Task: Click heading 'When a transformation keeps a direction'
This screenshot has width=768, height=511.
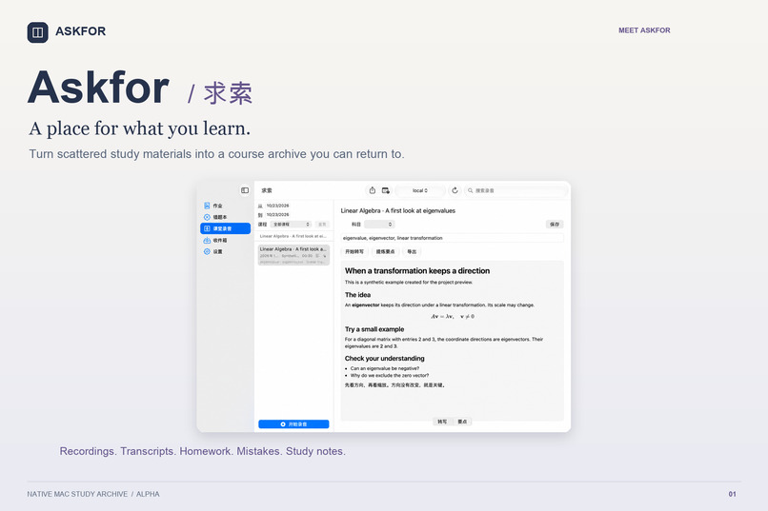Action: (x=417, y=270)
